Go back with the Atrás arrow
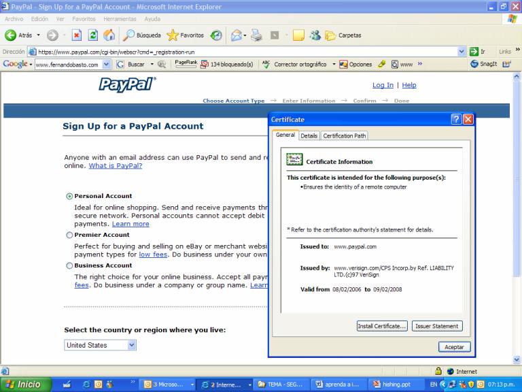The height and width of the screenshot is (392, 522). click(18, 35)
